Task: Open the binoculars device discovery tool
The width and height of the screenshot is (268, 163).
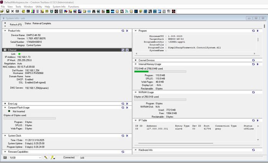Action: click(94, 11)
